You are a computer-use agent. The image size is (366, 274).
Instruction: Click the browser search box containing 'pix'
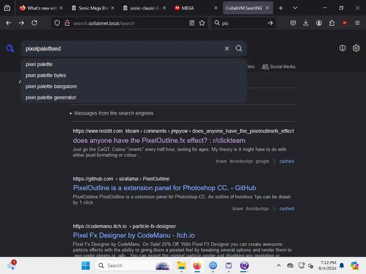(x=243, y=23)
